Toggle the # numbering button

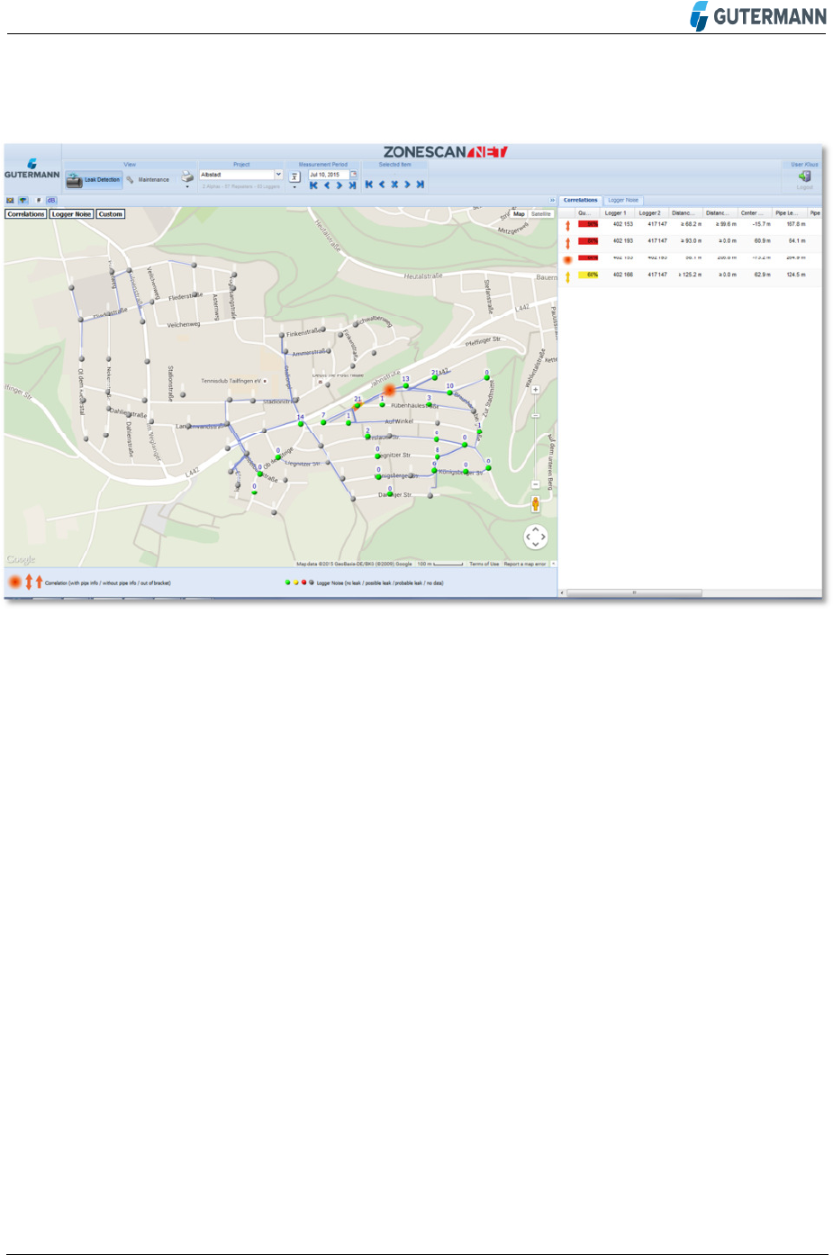(39, 200)
